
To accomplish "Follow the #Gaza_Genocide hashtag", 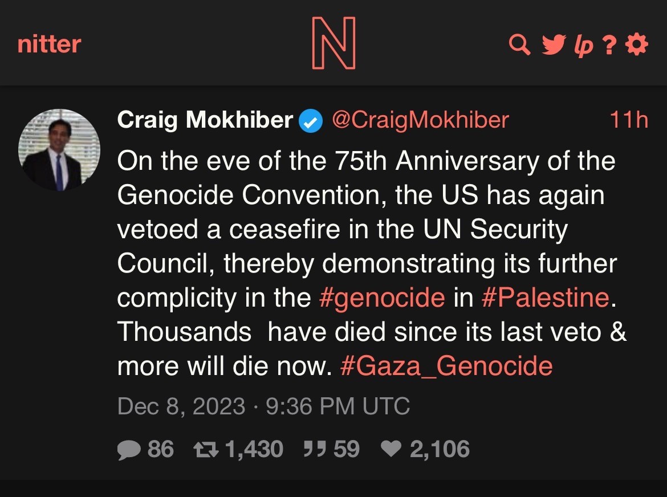I will click(446, 366).
